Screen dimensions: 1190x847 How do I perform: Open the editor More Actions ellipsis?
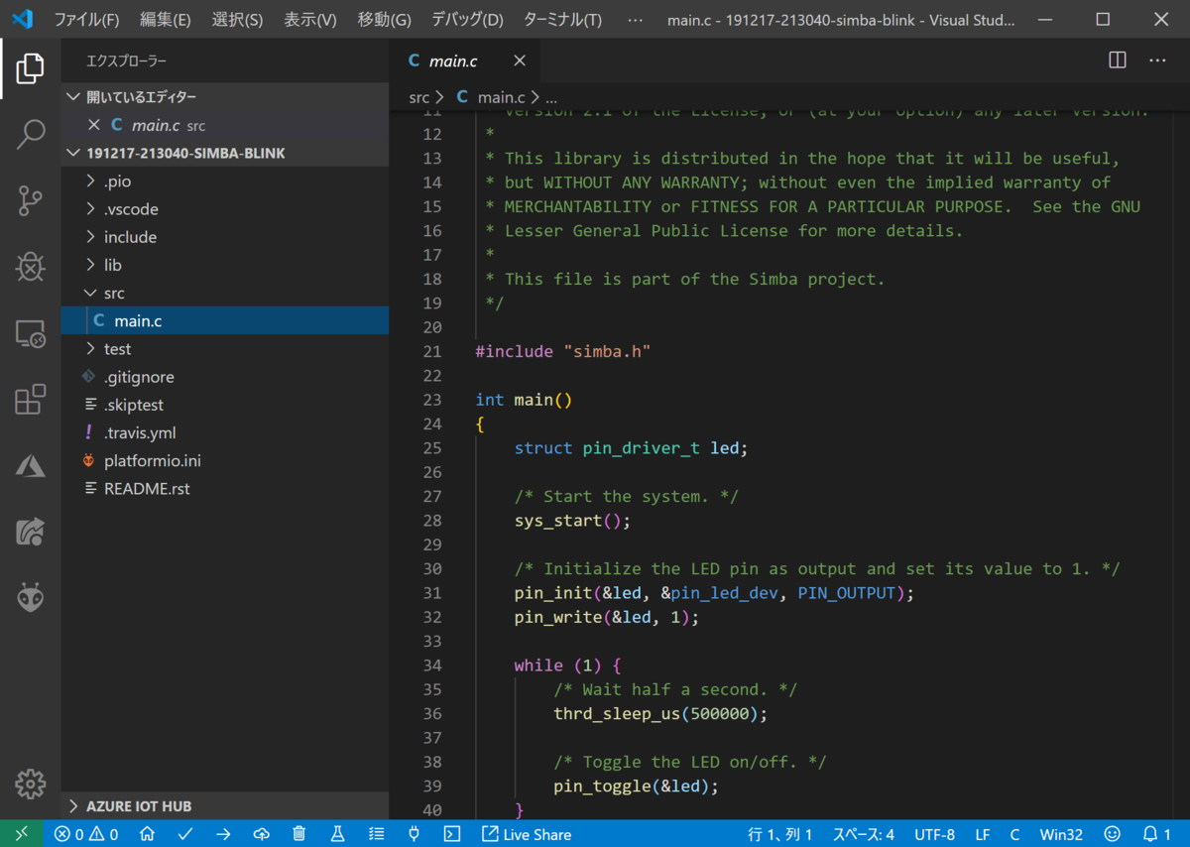1157,60
